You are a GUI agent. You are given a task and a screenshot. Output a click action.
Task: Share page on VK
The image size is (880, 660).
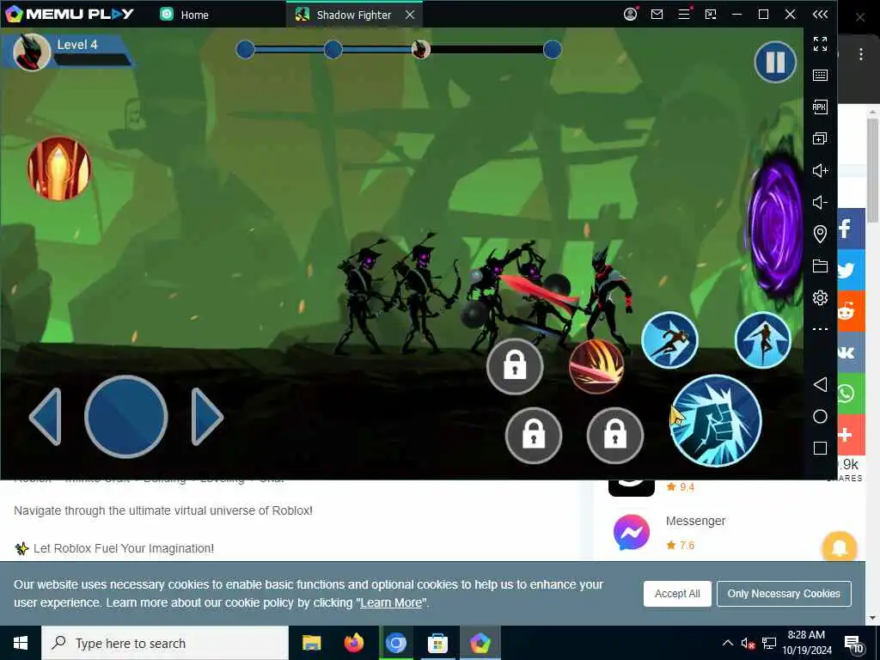tap(850, 351)
